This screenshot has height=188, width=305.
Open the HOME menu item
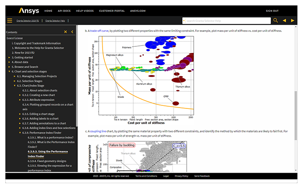(x=48, y=11)
